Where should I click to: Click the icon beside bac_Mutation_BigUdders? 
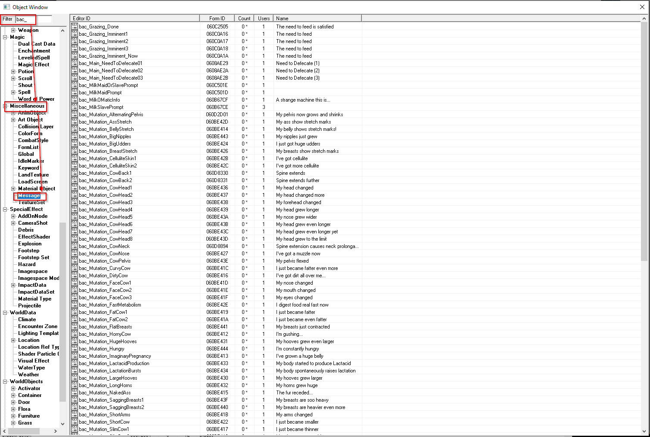(75, 144)
